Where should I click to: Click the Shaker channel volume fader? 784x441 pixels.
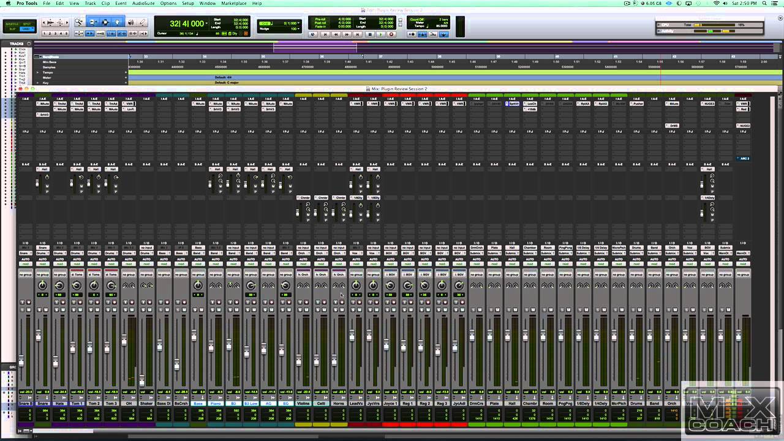(x=141, y=380)
